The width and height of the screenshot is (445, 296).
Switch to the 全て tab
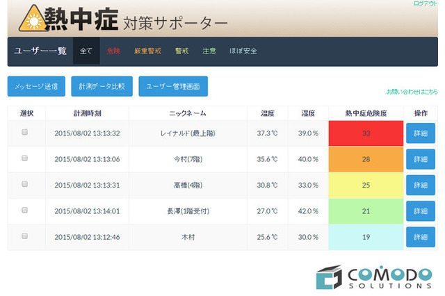coord(86,51)
